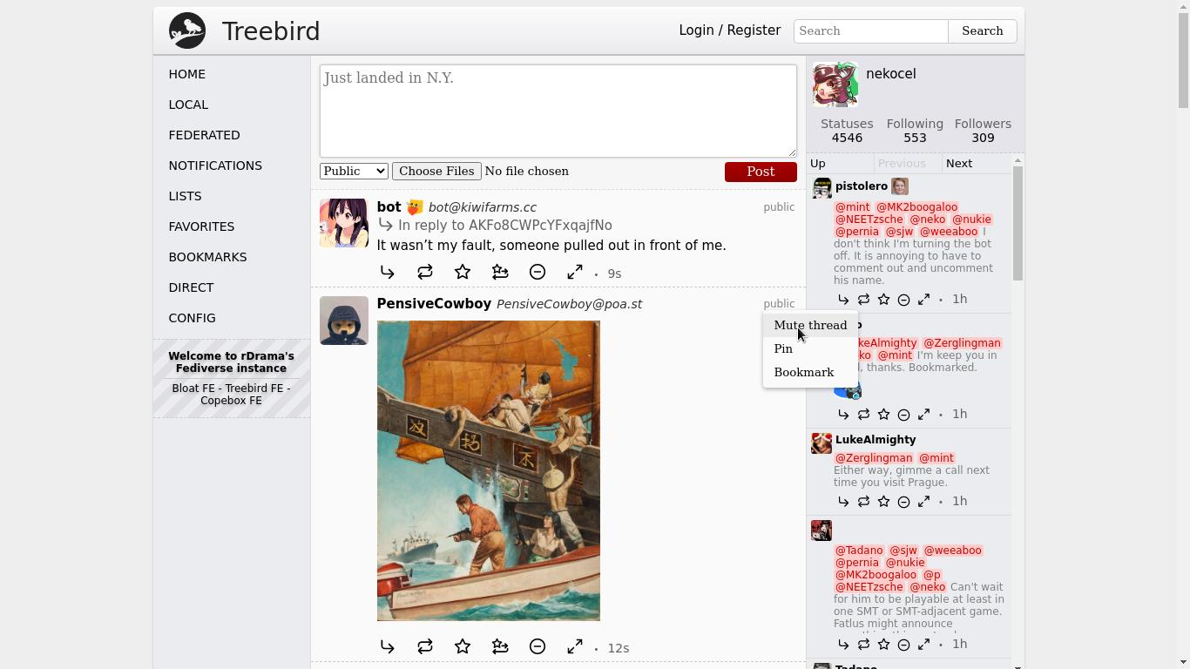Open the Public visibility dropdown
1190x669 pixels.
[354, 171]
